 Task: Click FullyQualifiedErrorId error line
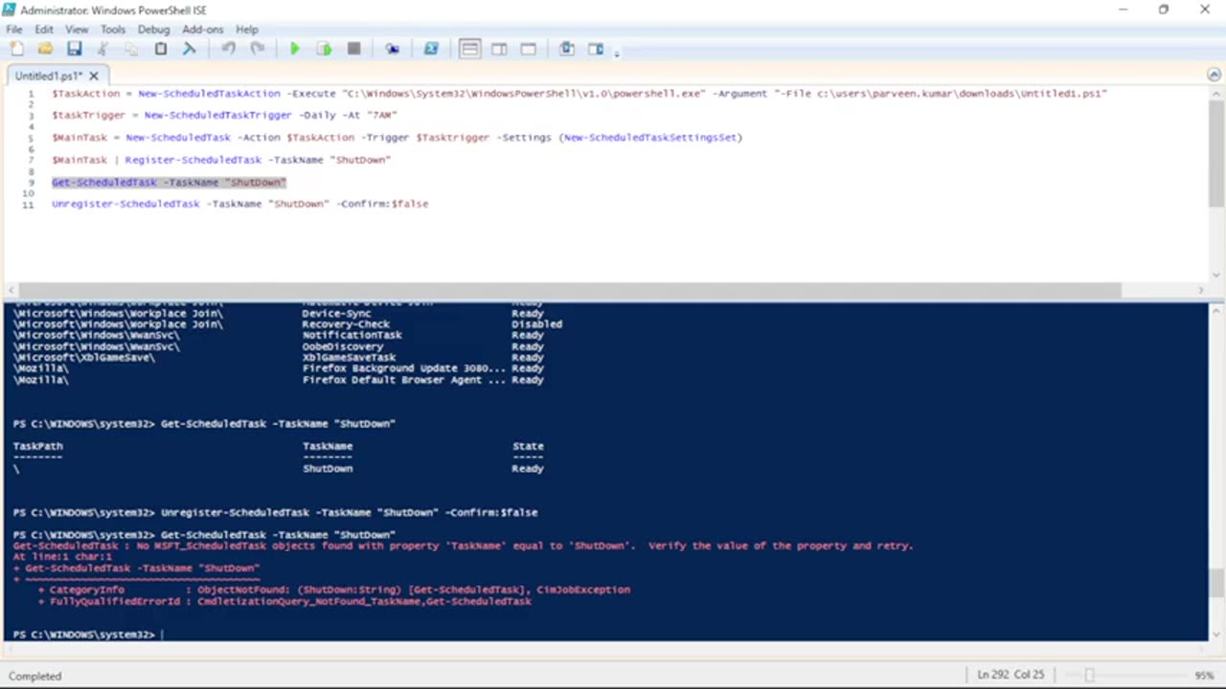click(x=284, y=601)
